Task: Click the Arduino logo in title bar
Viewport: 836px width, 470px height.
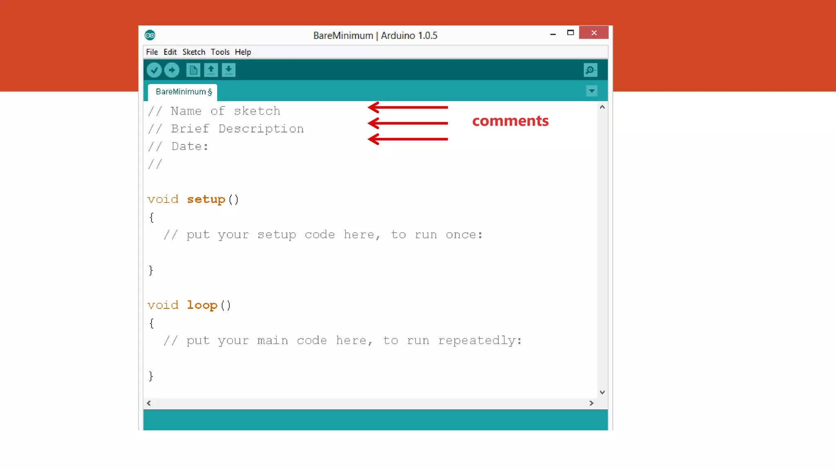Action: pyautogui.click(x=150, y=35)
